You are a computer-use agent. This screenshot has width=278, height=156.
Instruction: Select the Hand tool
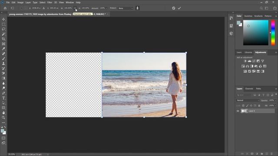pos(3,113)
